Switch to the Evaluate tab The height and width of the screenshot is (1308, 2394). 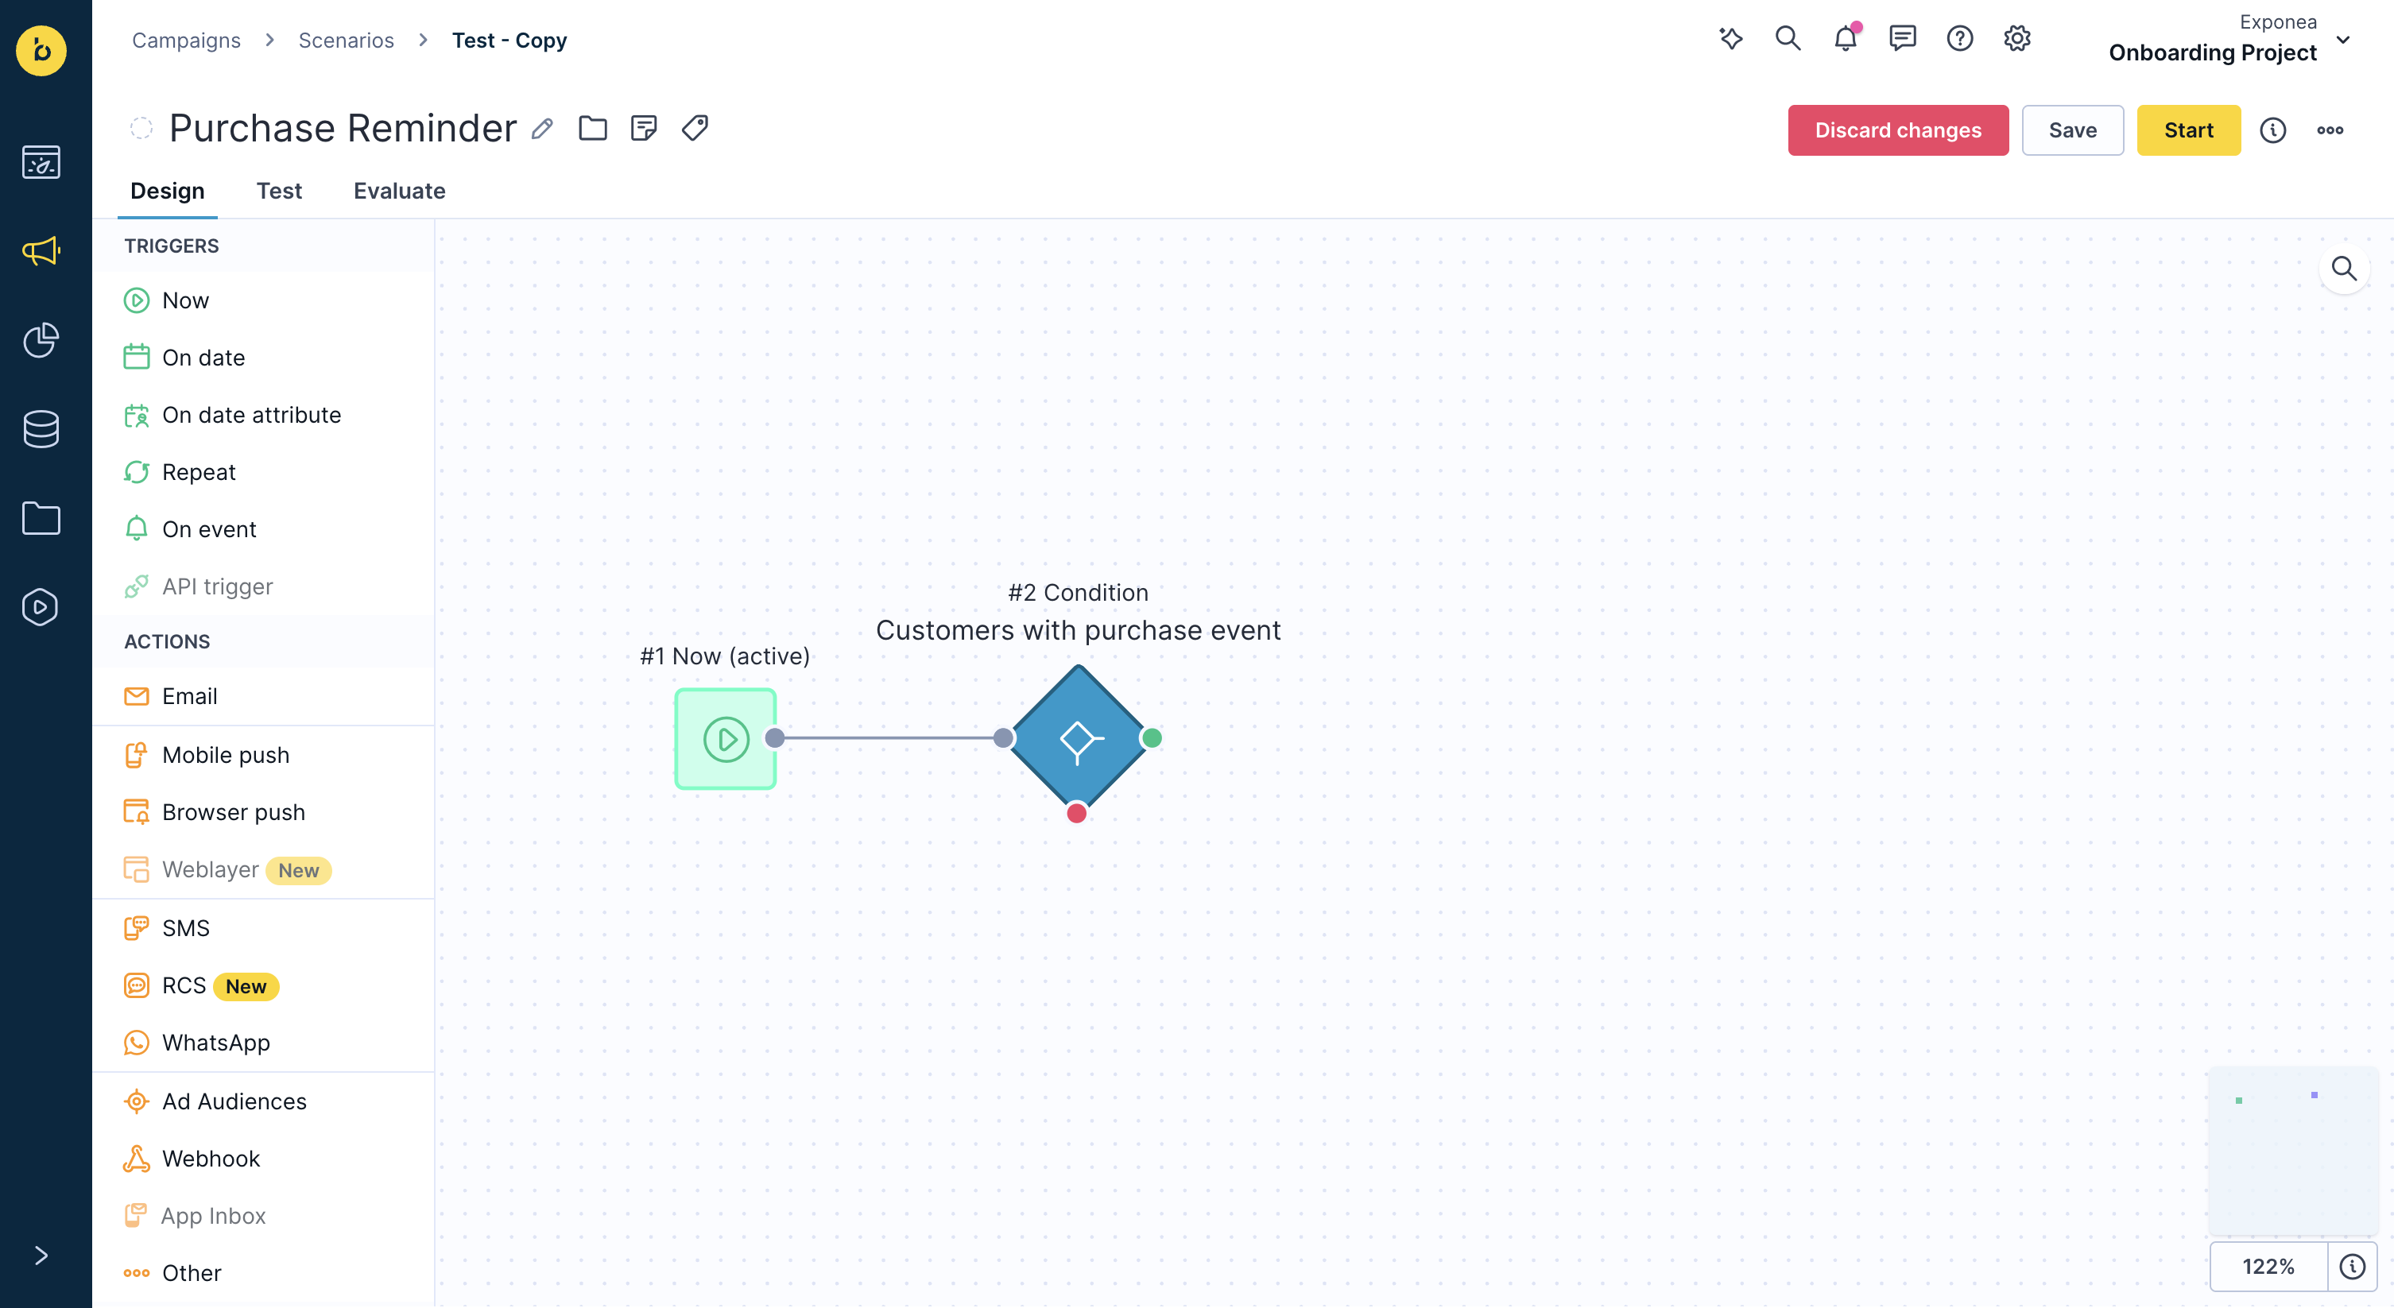click(x=400, y=191)
